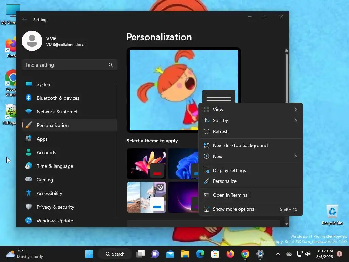This screenshot has height=262, width=349.
Task: Go back using Settings back arrow
Action: (x=25, y=19)
